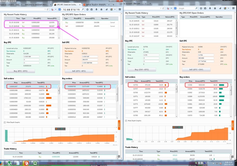Open the magnifier document app on taskbar
The image size is (237, 166).
click(x=18, y=163)
